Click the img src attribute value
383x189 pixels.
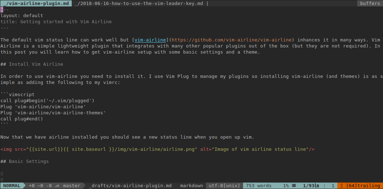point(112,149)
